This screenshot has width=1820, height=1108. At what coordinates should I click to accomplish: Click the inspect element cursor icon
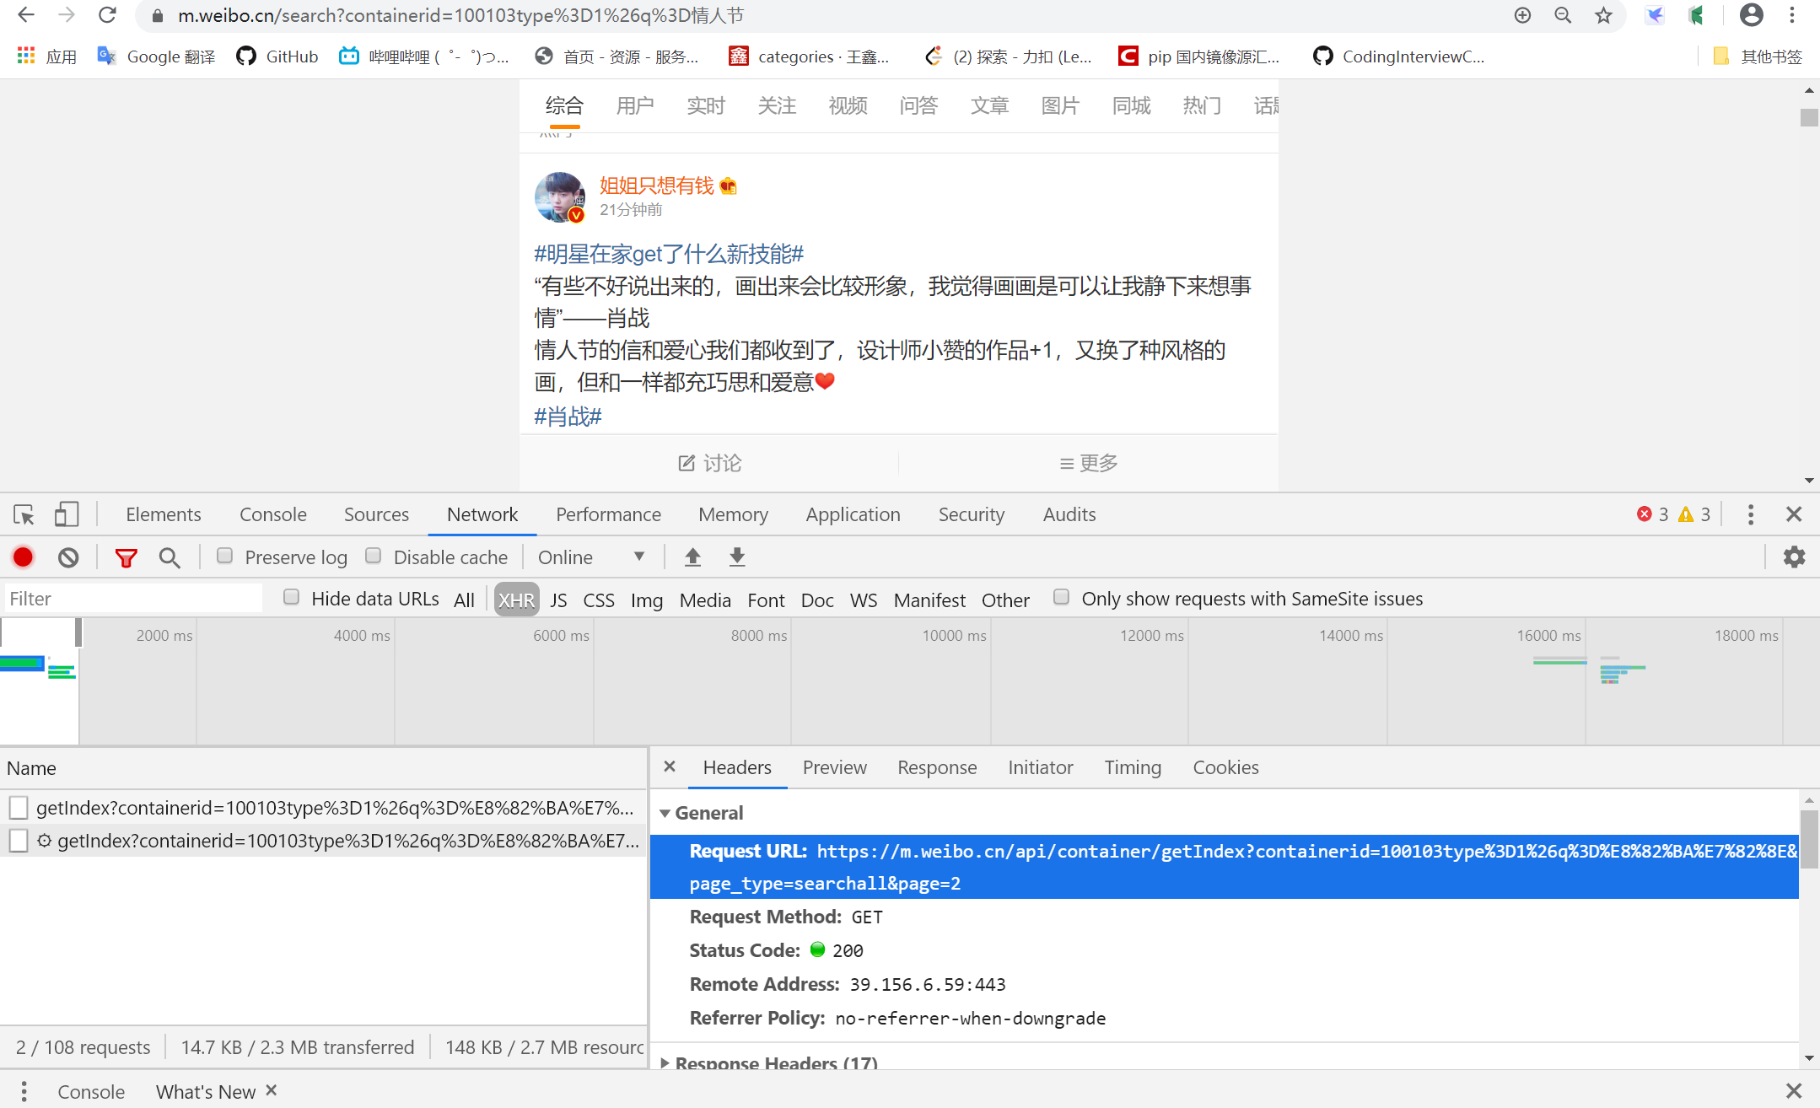click(x=24, y=514)
